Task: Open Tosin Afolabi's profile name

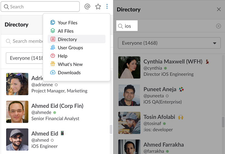Action: 159,117
